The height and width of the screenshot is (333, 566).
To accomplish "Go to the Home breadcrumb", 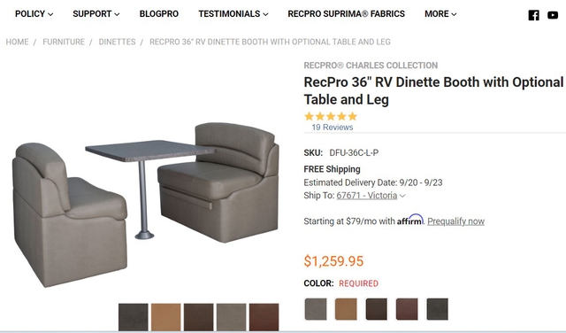I will tap(17, 42).
